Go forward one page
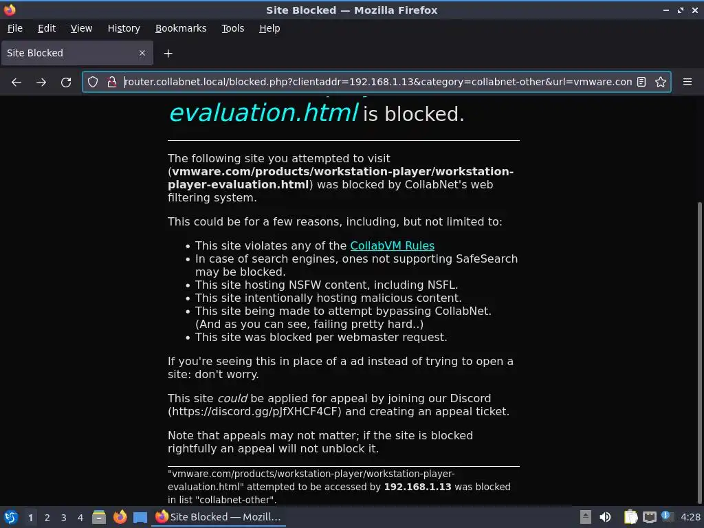 tap(41, 82)
